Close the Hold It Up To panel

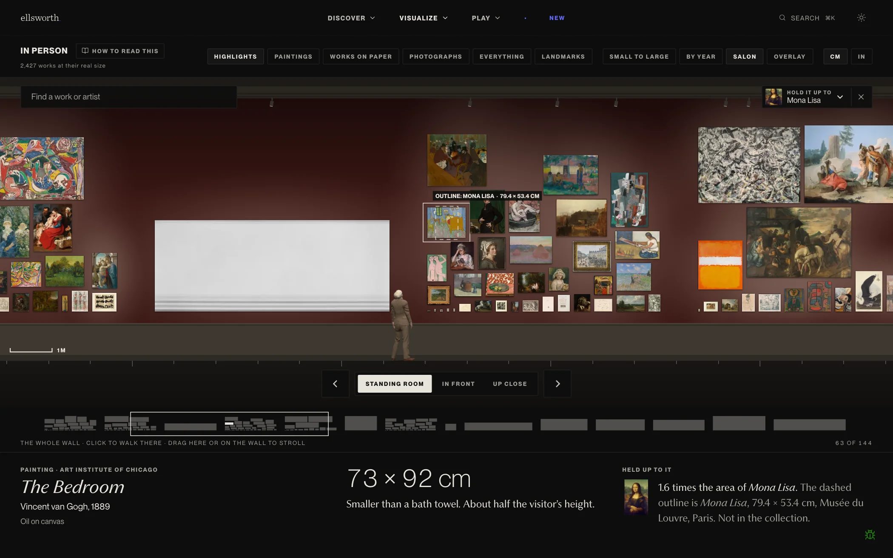pyautogui.click(x=861, y=97)
